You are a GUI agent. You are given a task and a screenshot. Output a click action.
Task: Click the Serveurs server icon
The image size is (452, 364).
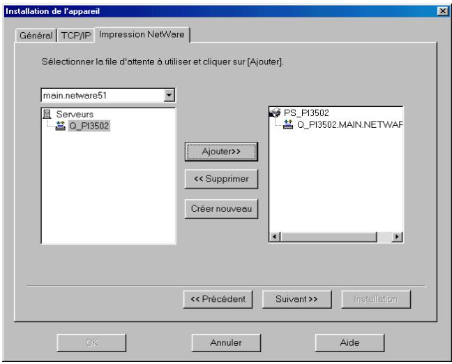tap(47, 114)
